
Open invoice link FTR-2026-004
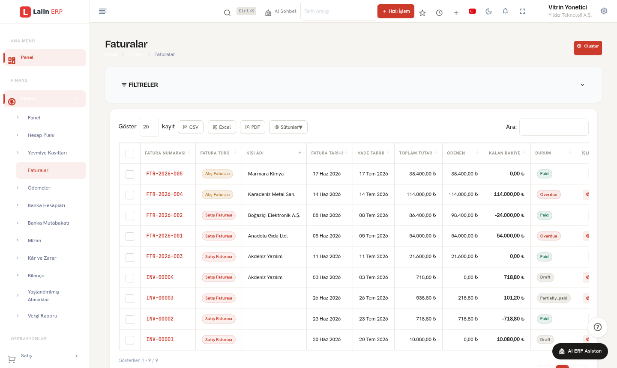click(x=165, y=194)
